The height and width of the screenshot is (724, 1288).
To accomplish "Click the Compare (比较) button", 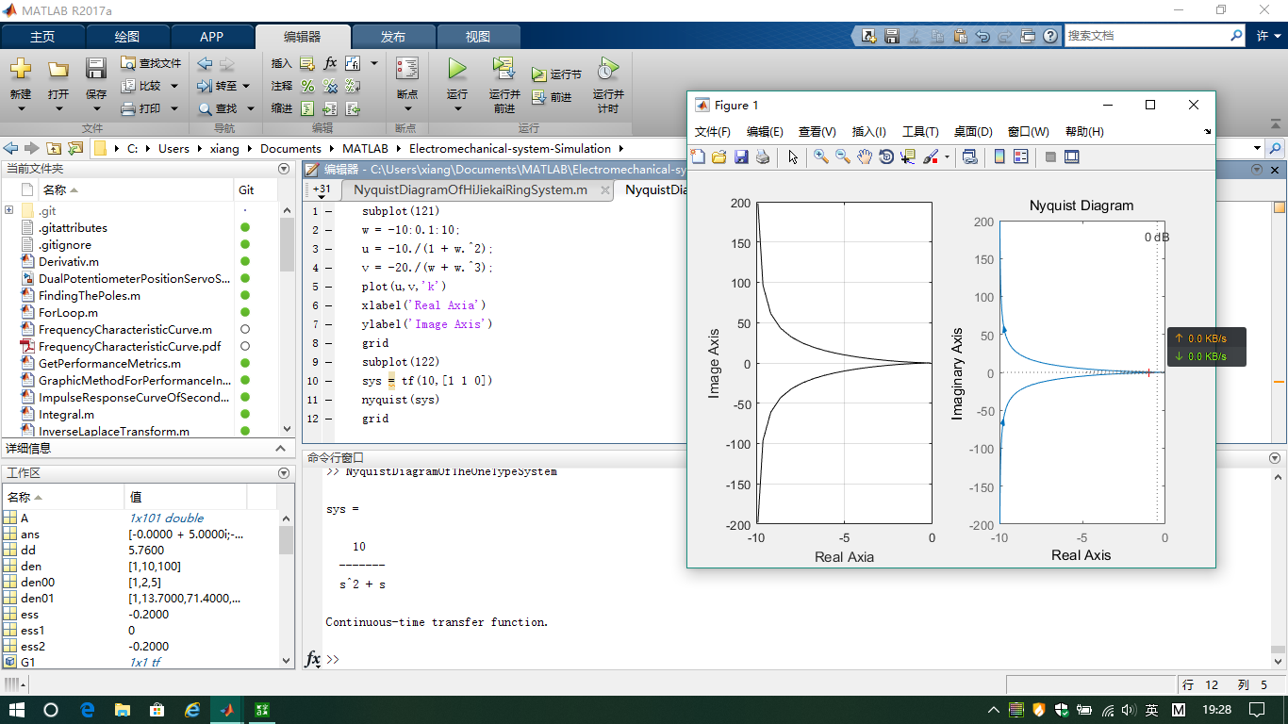I will pyautogui.click(x=142, y=86).
